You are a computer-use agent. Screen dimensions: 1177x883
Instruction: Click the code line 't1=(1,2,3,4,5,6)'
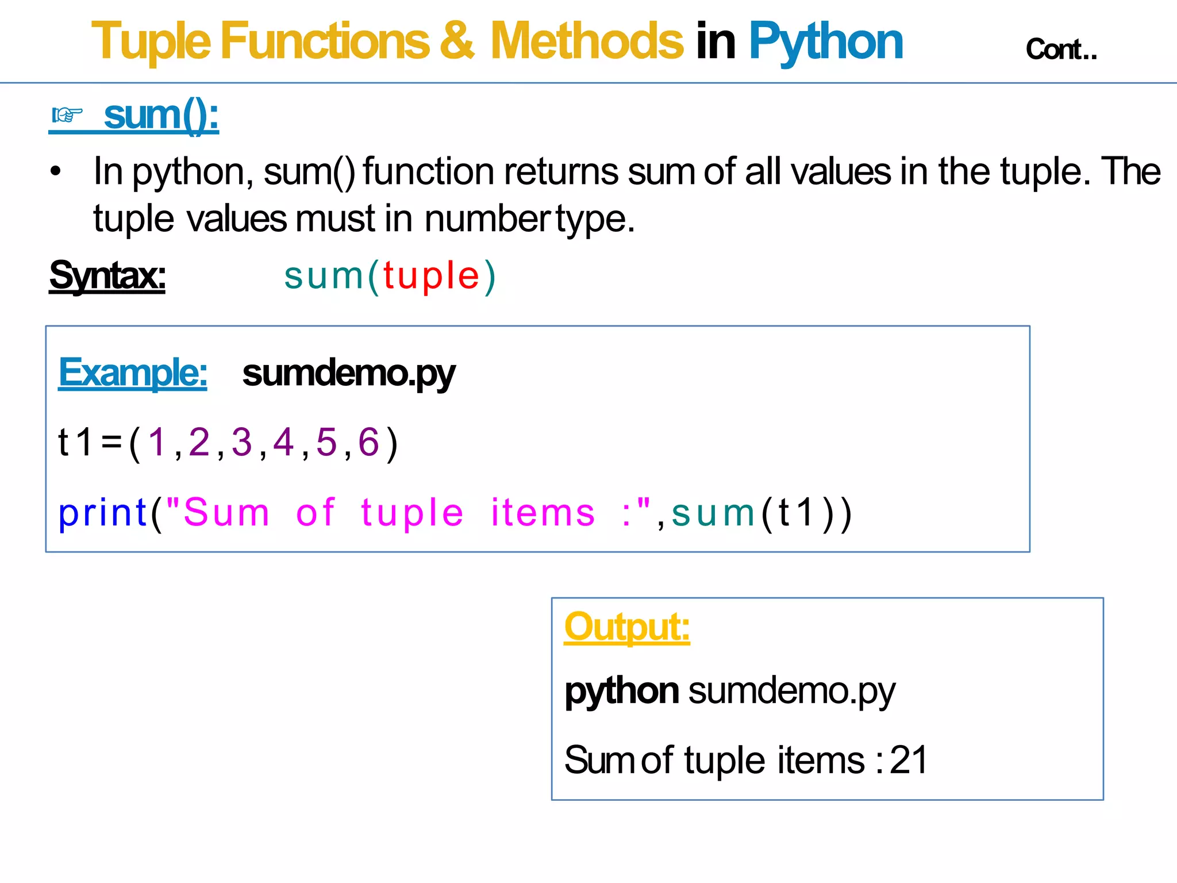tap(228, 443)
